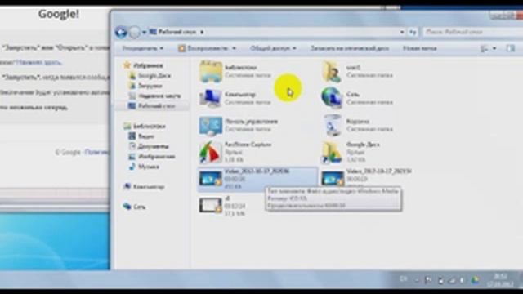The width and height of the screenshot is (523, 294).
Task: Open the Упорядочить toolbar menu
Action: (x=142, y=48)
